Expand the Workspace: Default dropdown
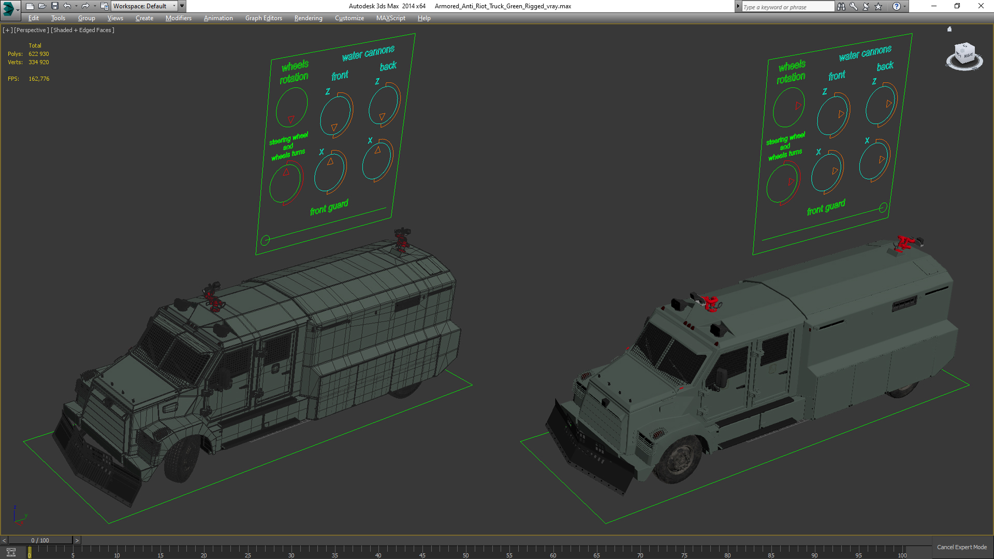Image resolution: width=994 pixels, height=559 pixels. (174, 6)
